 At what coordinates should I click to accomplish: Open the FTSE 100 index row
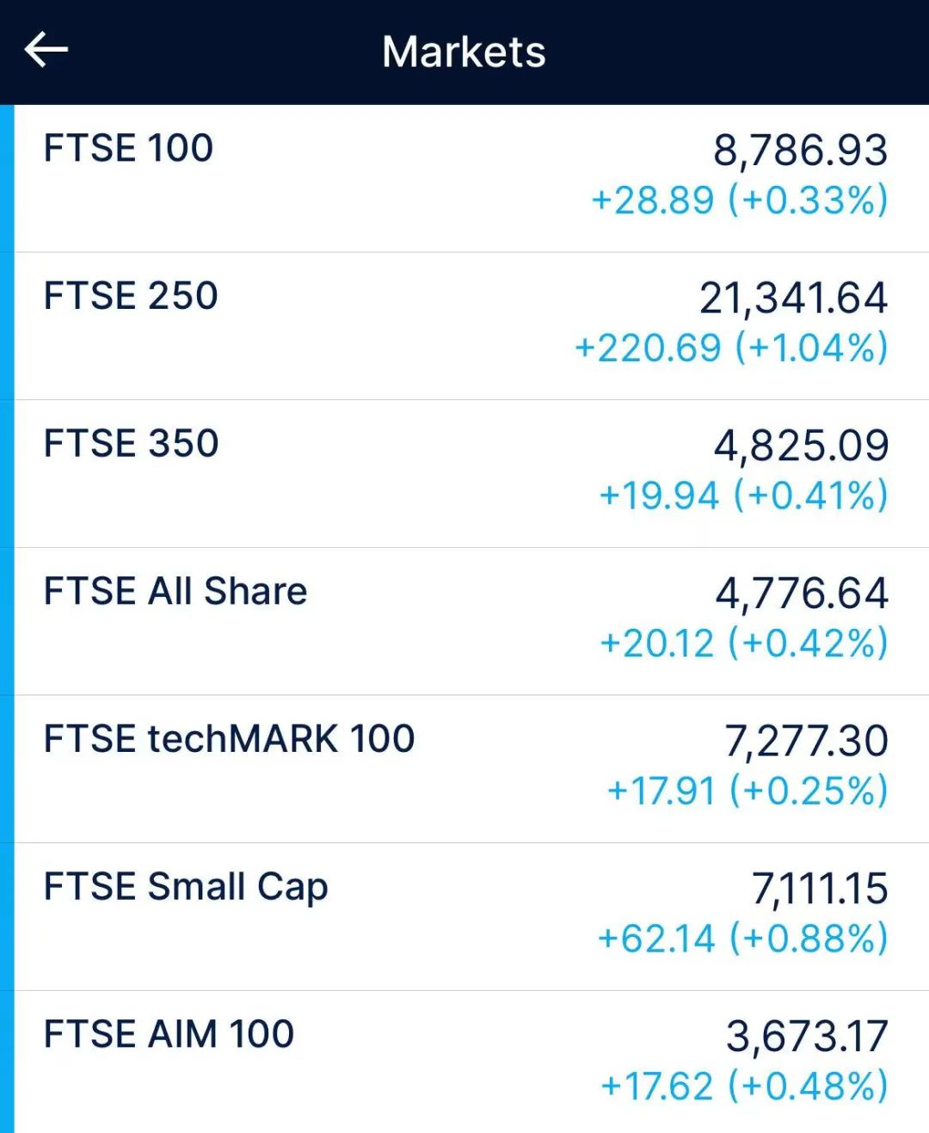coord(471,178)
